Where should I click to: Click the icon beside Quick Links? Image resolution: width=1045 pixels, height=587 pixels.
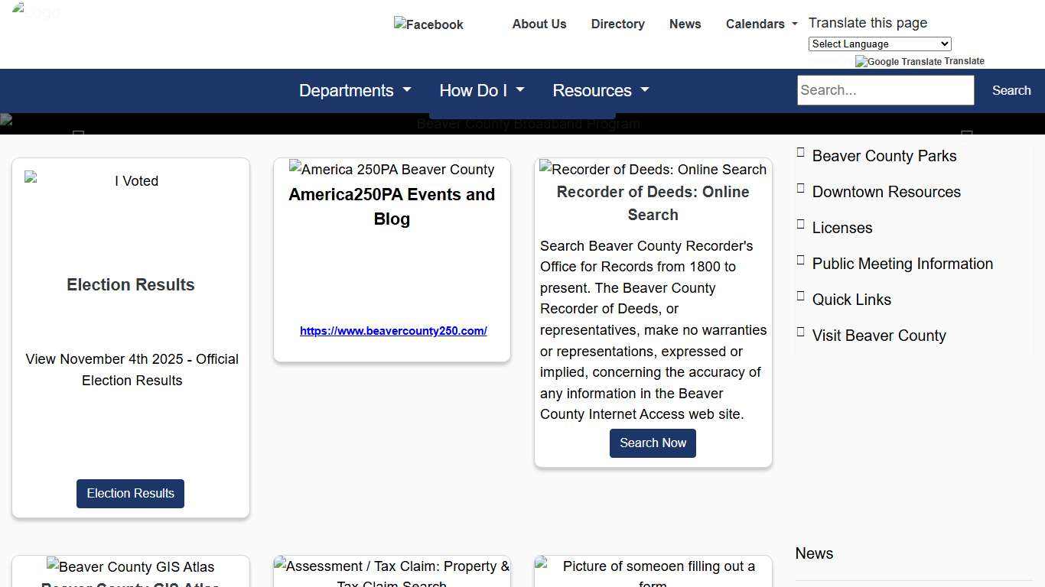coord(800,297)
